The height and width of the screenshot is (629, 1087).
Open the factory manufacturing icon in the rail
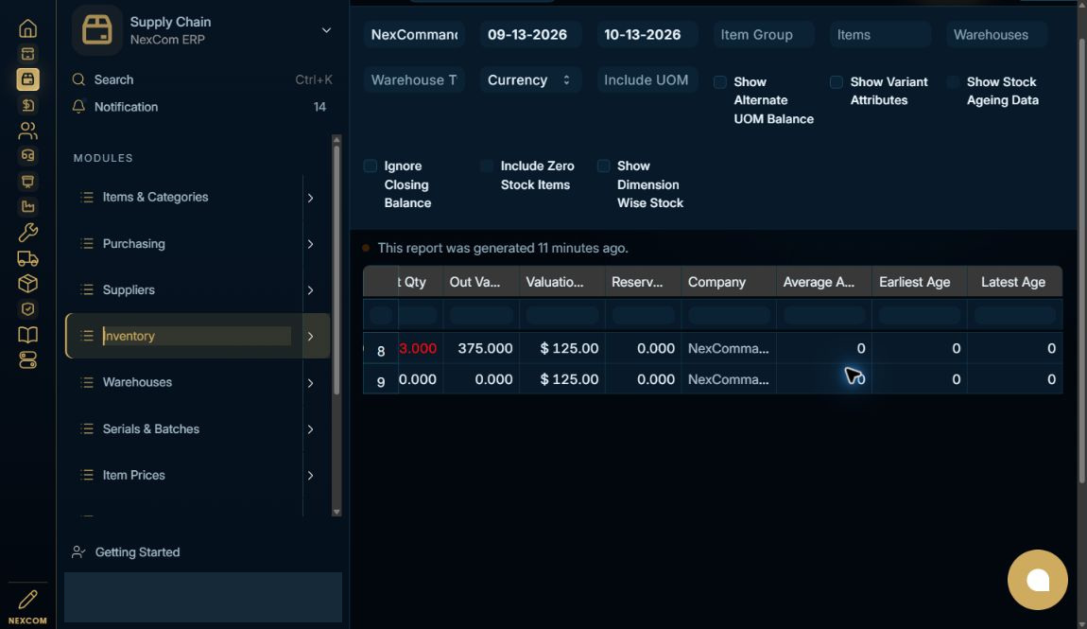(27, 206)
